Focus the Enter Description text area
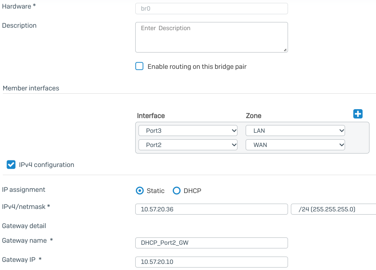Viewport: 376px width, 270px height. (x=211, y=37)
